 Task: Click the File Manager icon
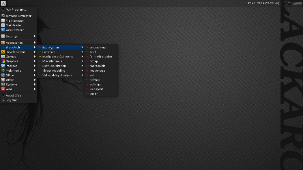tap(3, 20)
